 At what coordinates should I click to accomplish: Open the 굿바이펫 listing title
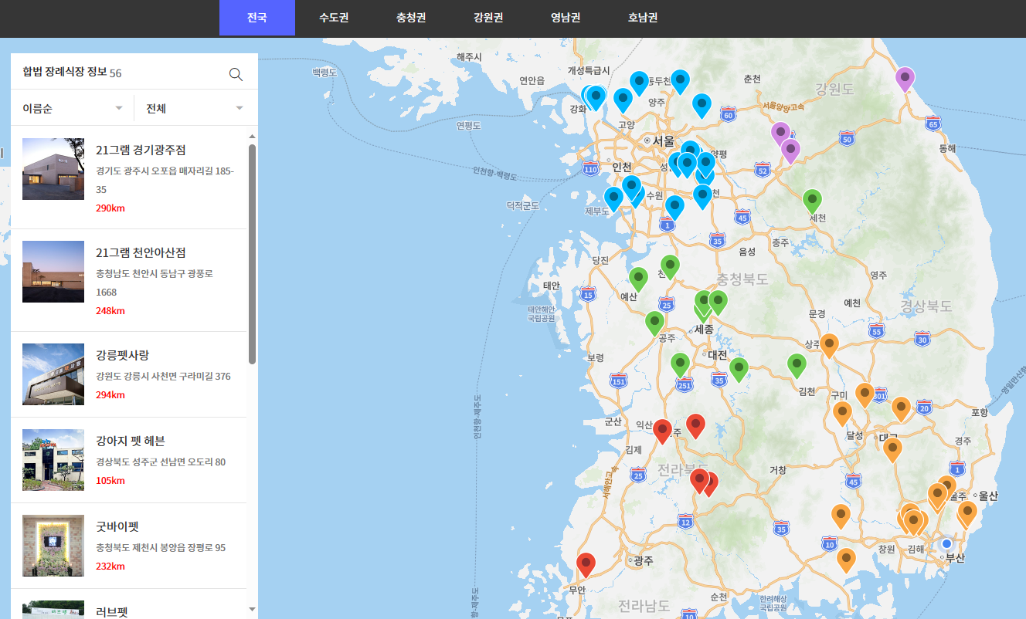(x=117, y=526)
